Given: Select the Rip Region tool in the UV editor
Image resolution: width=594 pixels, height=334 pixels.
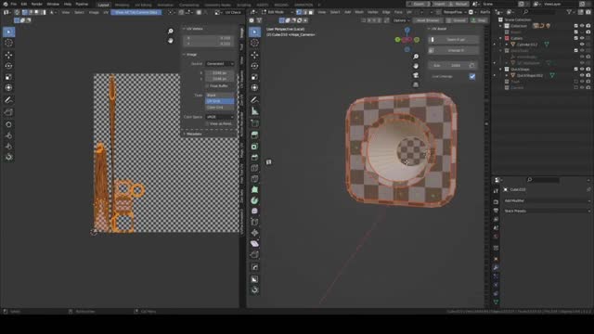Looking at the screenshot, I should [x=8, y=112].
